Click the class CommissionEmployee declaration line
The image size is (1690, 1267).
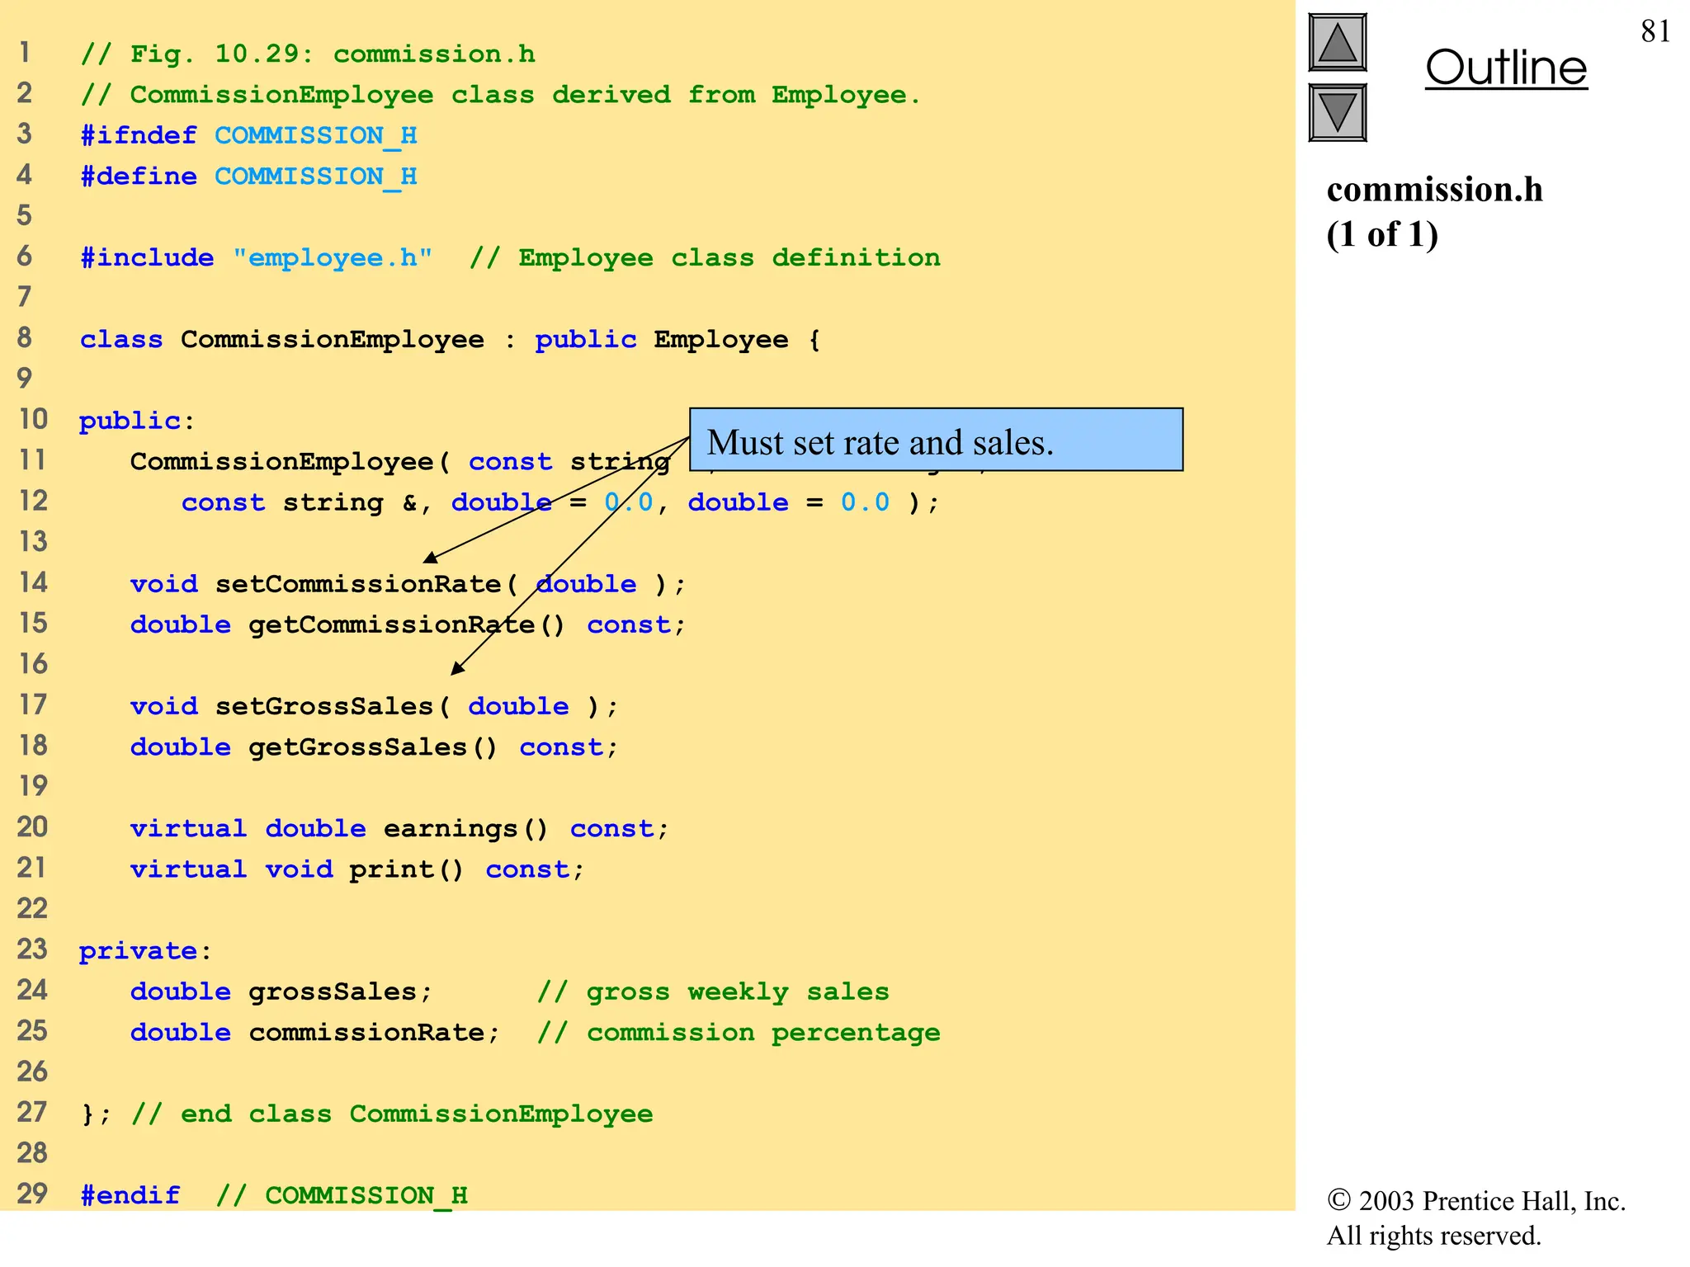(450, 339)
